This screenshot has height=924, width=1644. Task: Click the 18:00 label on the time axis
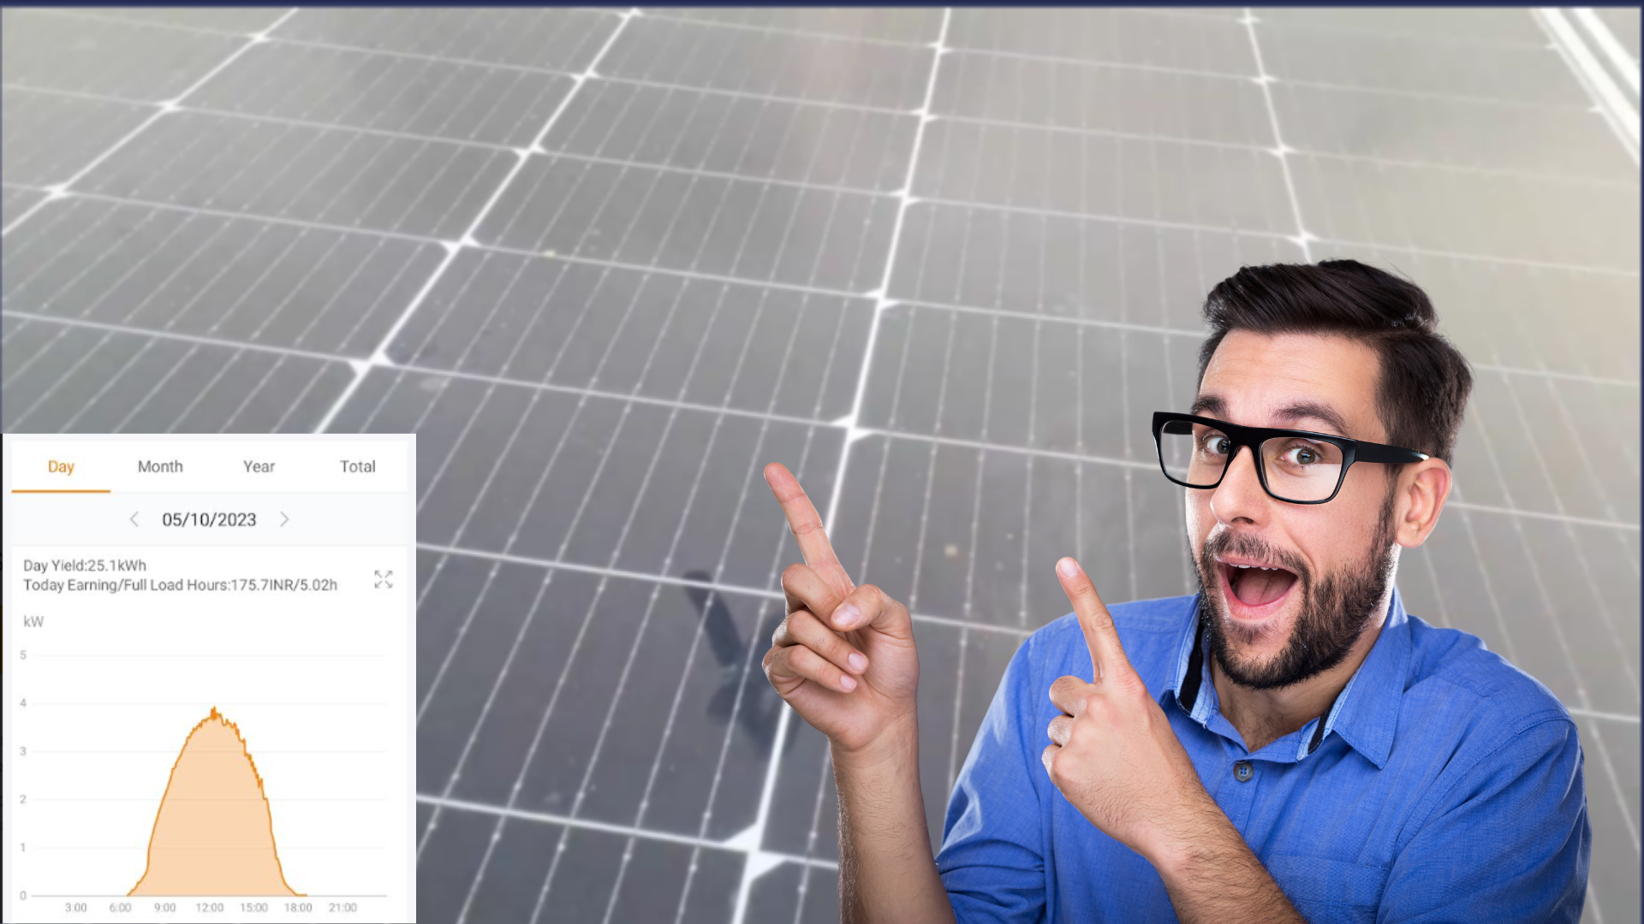298,908
